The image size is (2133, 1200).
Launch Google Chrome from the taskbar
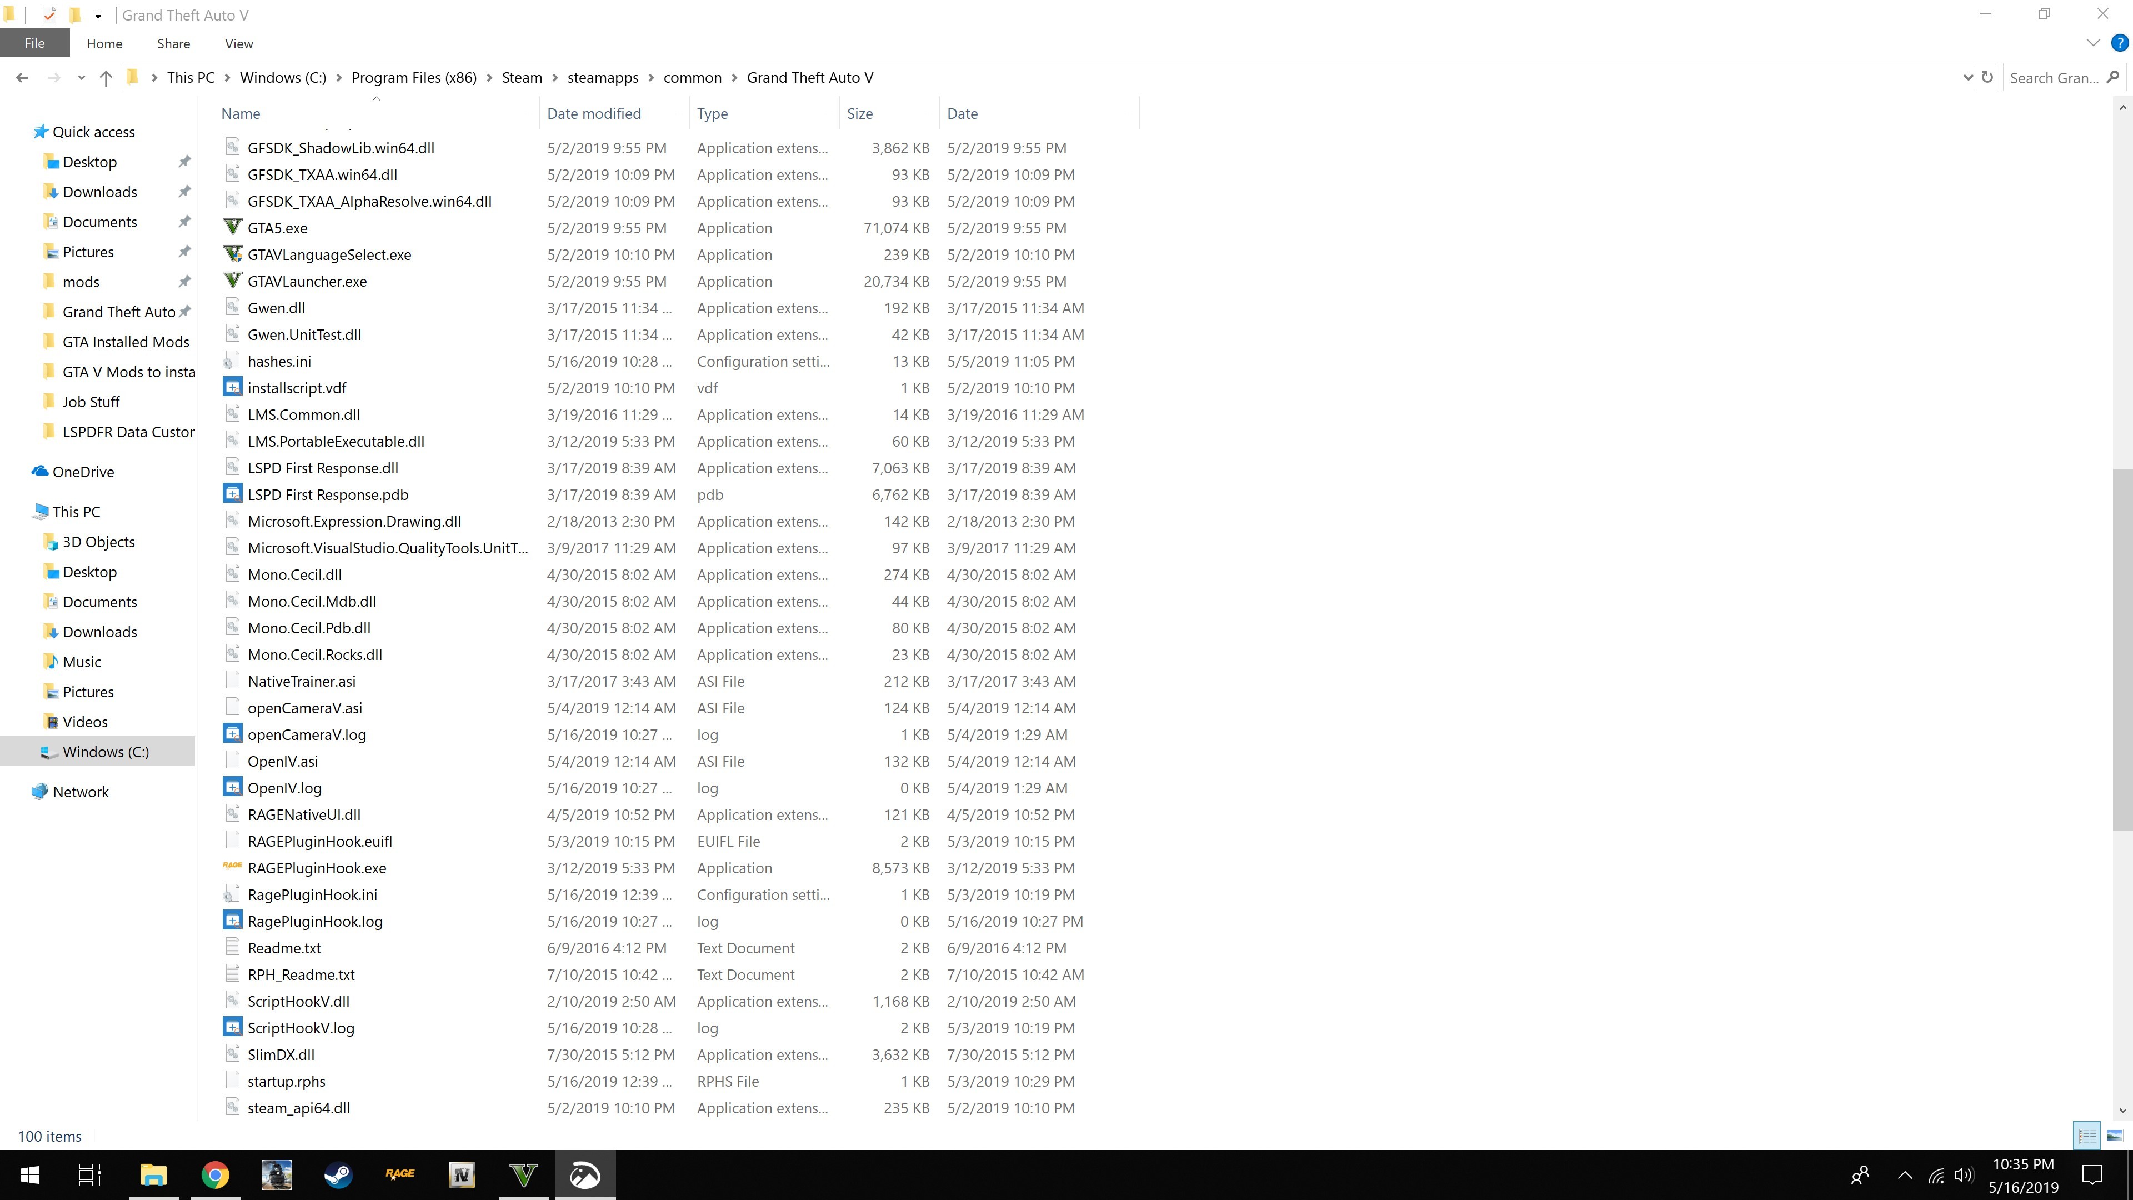click(x=216, y=1174)
